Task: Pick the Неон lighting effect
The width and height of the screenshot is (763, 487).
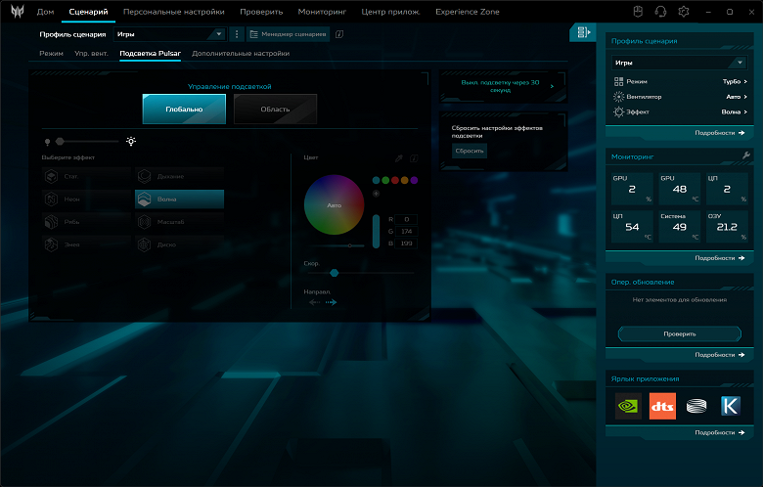Action: [x=86, y=199]
